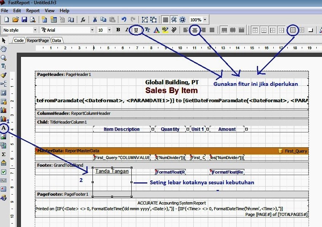322x227 pixels.
Task: Select the OLE object tool
Action: coord(3,180)
